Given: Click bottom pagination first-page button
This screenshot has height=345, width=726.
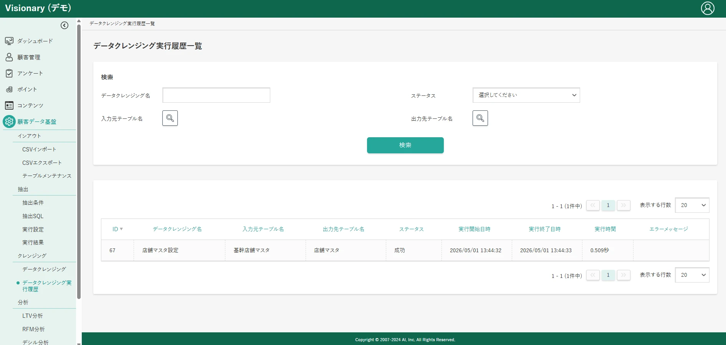Looking at the screenshot, I should coord(593,275).
